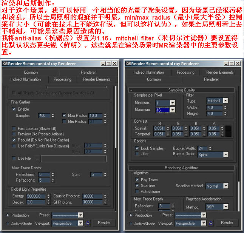Open Maximum samples per pixel dropdown
The height and width of the screenshot is (233, 244).
(173, 110)
